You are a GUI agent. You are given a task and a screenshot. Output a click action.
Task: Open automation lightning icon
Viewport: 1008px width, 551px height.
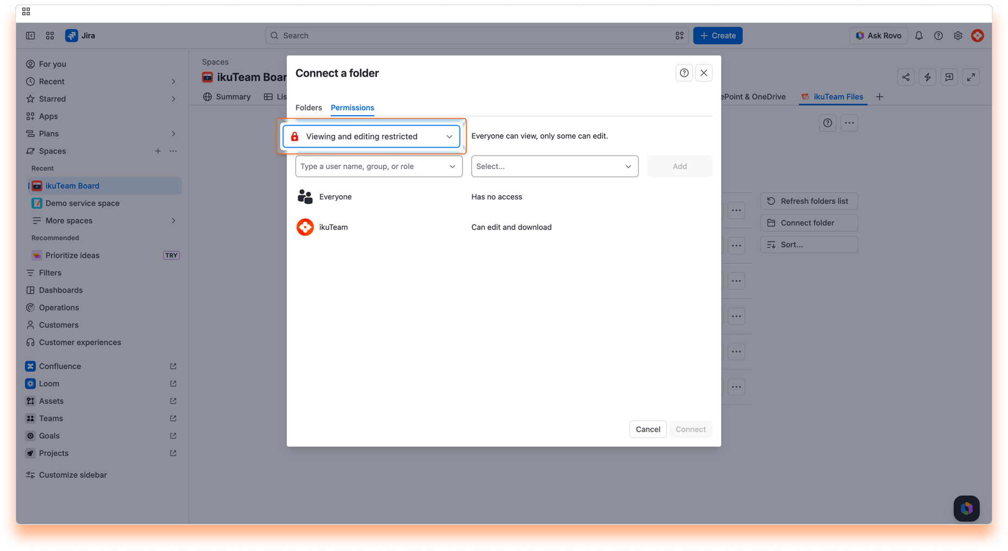(x=927, y=77)
